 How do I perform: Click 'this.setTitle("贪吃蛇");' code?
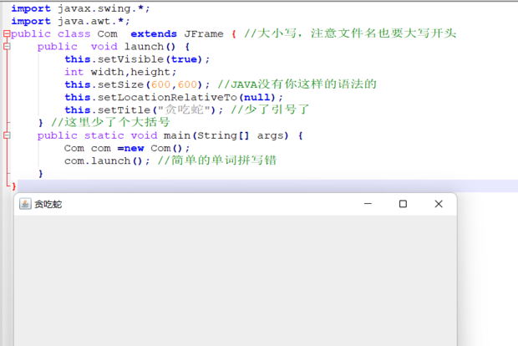pyautogui.click(x=144, y=109)
